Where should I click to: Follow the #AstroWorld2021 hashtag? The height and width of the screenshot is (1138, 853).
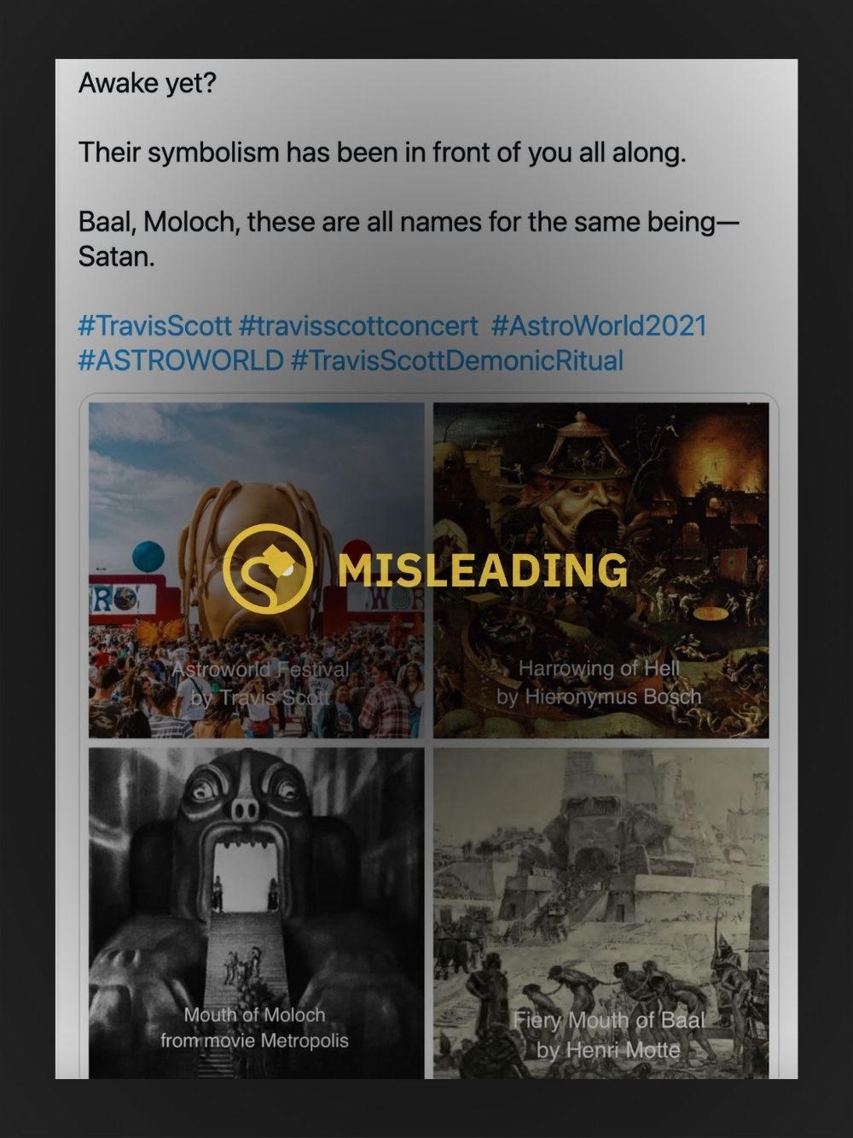click(x=600, y=325)
